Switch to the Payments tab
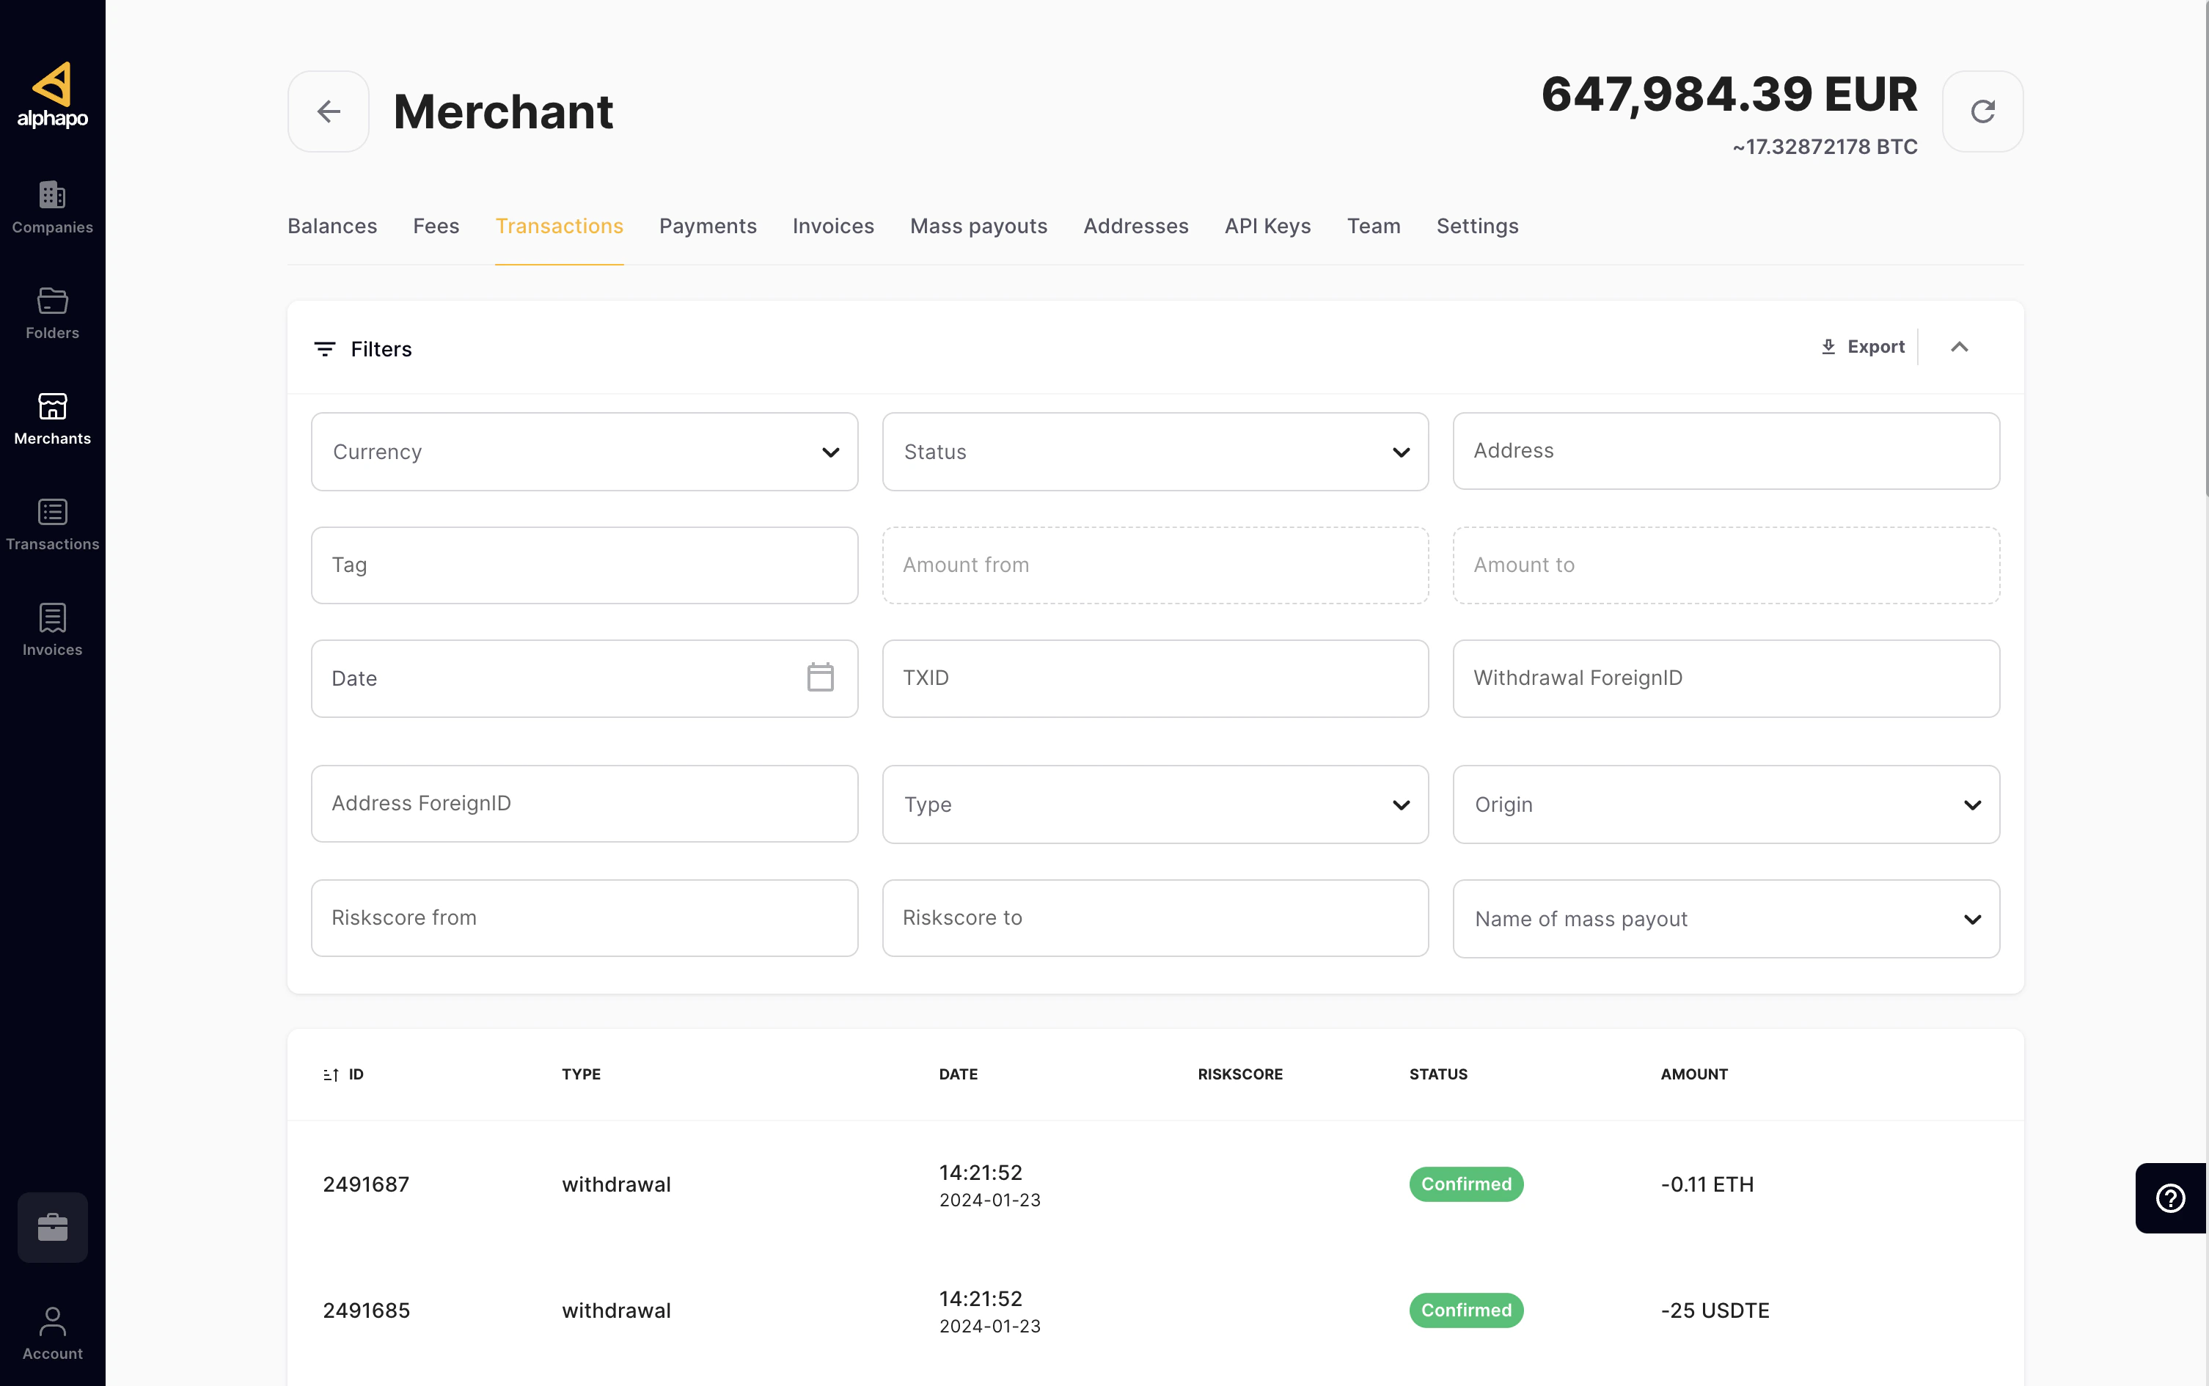Image resolution: width=2209 pixels, height=1386 pixels. 708,227
